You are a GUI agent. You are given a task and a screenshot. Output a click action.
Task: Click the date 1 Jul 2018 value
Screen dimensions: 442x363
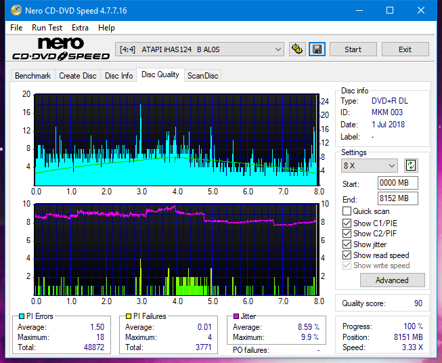click(388, 125)
